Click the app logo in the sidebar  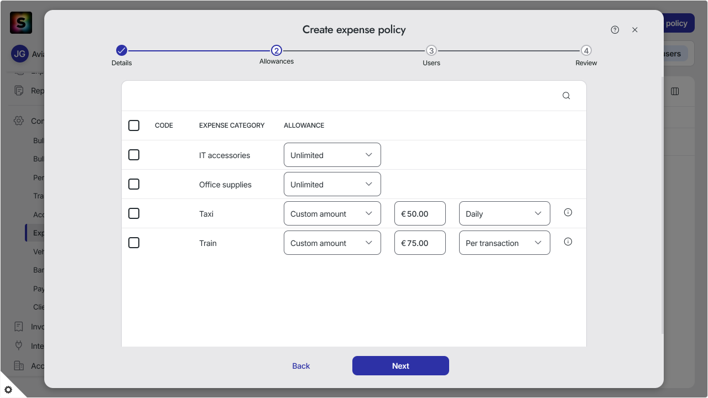(21, 23)
